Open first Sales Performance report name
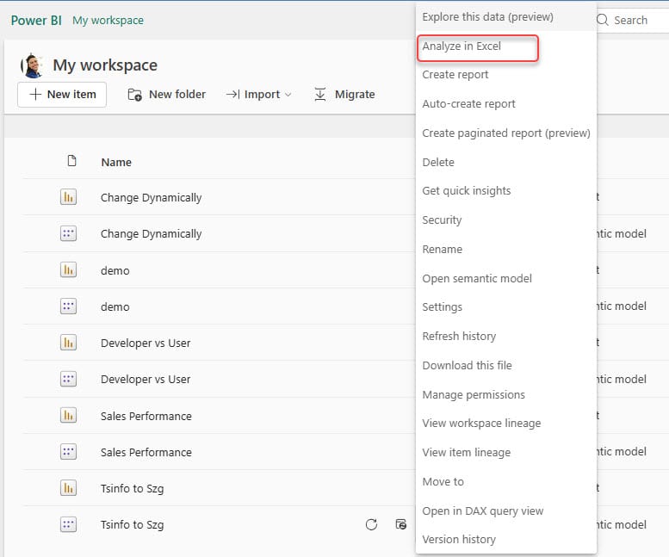 146,416
